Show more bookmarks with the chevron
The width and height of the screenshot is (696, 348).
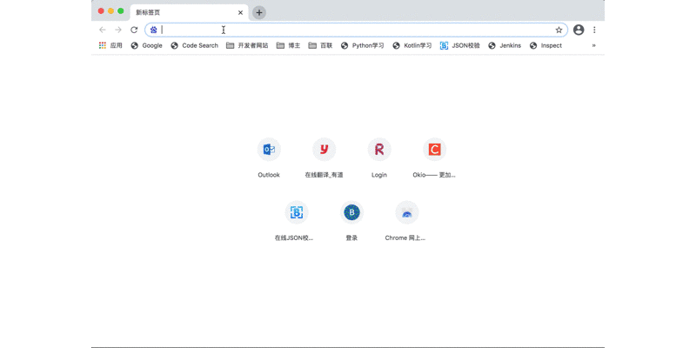(594, 45)
